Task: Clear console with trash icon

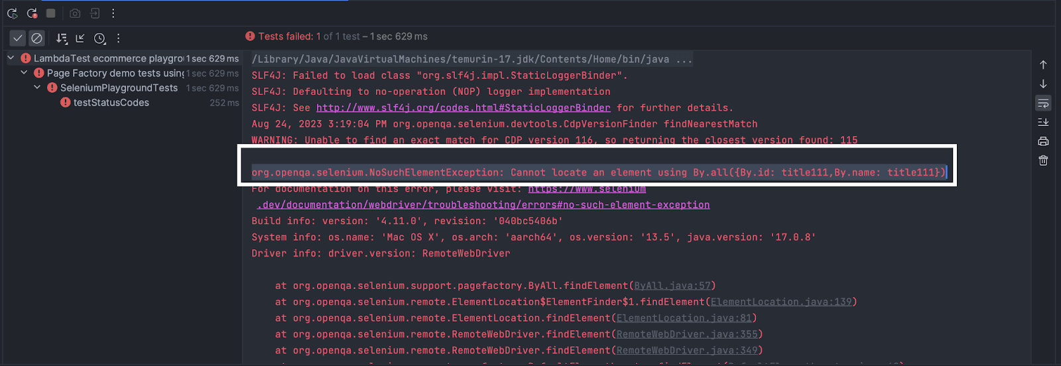Action: coord(1043,160)
